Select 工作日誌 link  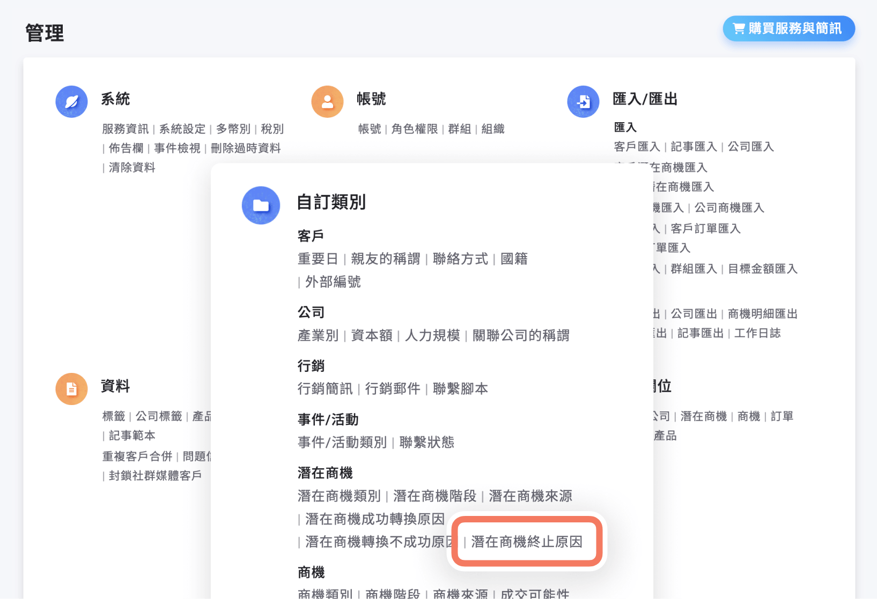click(x=757, y=333)
